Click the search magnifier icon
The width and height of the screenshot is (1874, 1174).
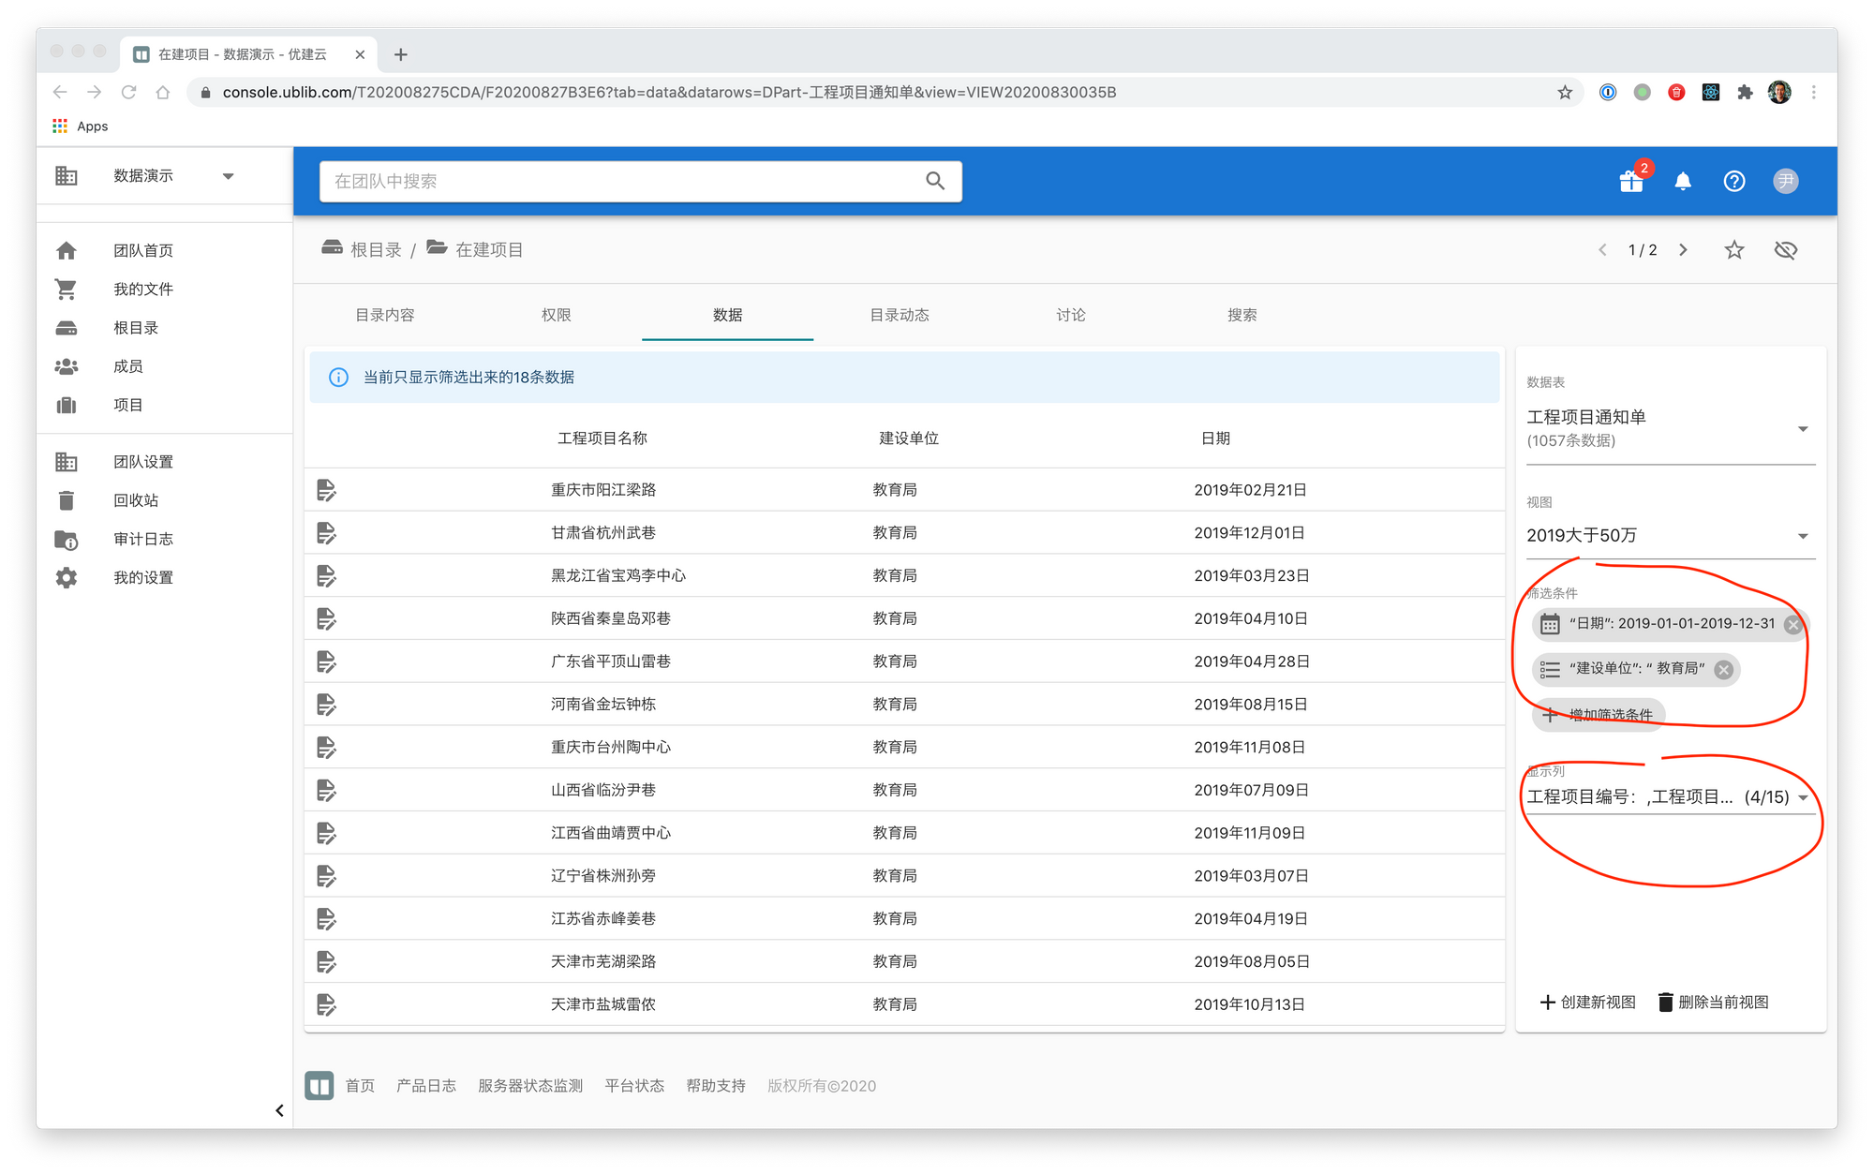tap(935, 181)
